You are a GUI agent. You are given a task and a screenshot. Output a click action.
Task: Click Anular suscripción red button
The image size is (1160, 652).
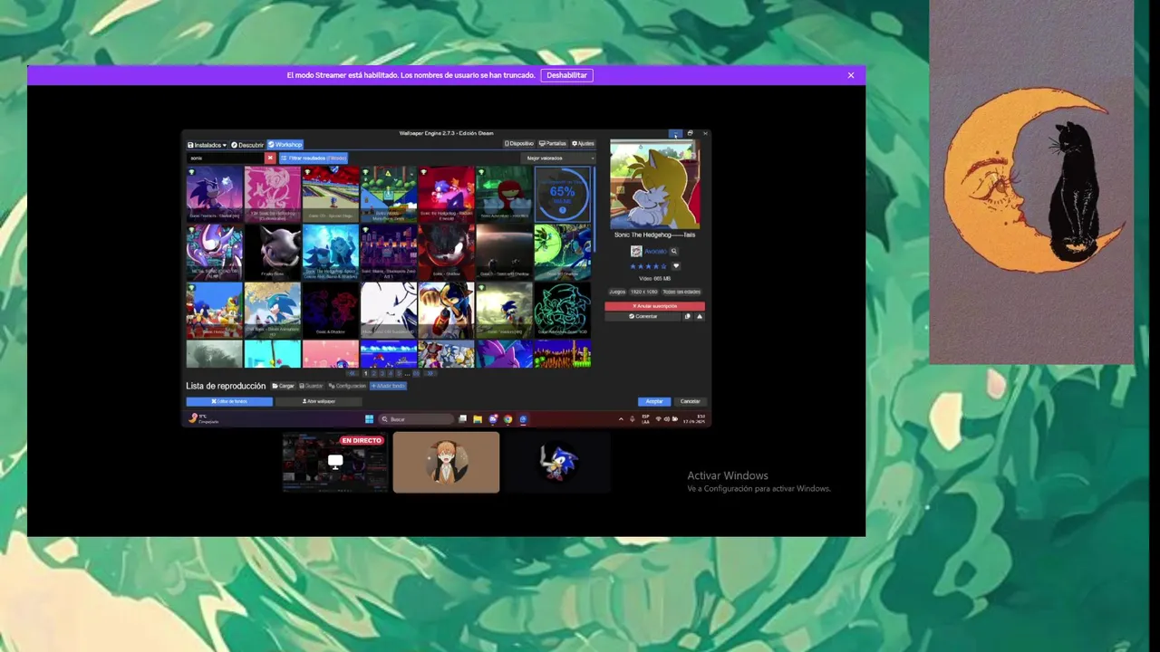(x=654, y=306)
